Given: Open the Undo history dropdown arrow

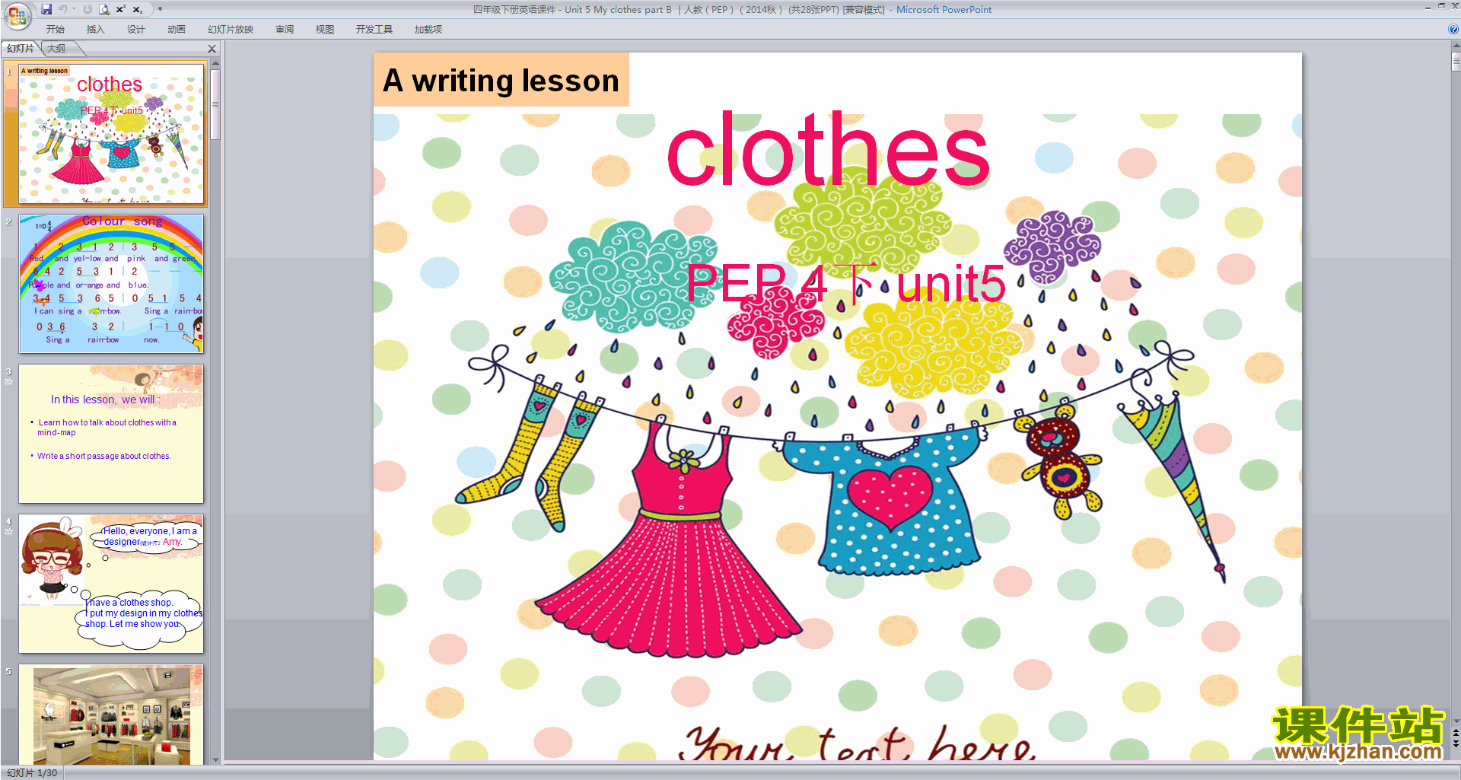Looking at the screenshot, I should [74, 9].
